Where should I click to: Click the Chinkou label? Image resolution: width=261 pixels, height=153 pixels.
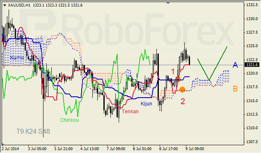(x=69, y=120)
